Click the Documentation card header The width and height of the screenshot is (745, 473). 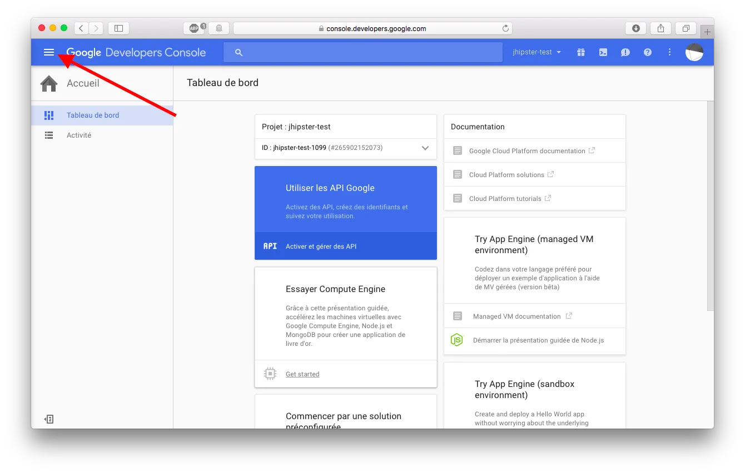[x=478, y=127]
